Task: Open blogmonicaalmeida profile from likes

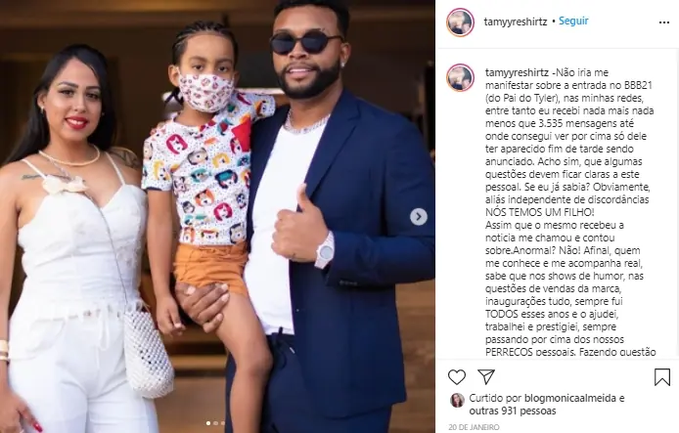Action: (569, 399)
